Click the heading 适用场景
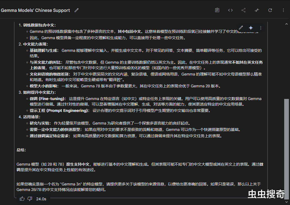The height and width of the screenshot is (205, 290). coord(32,117)
